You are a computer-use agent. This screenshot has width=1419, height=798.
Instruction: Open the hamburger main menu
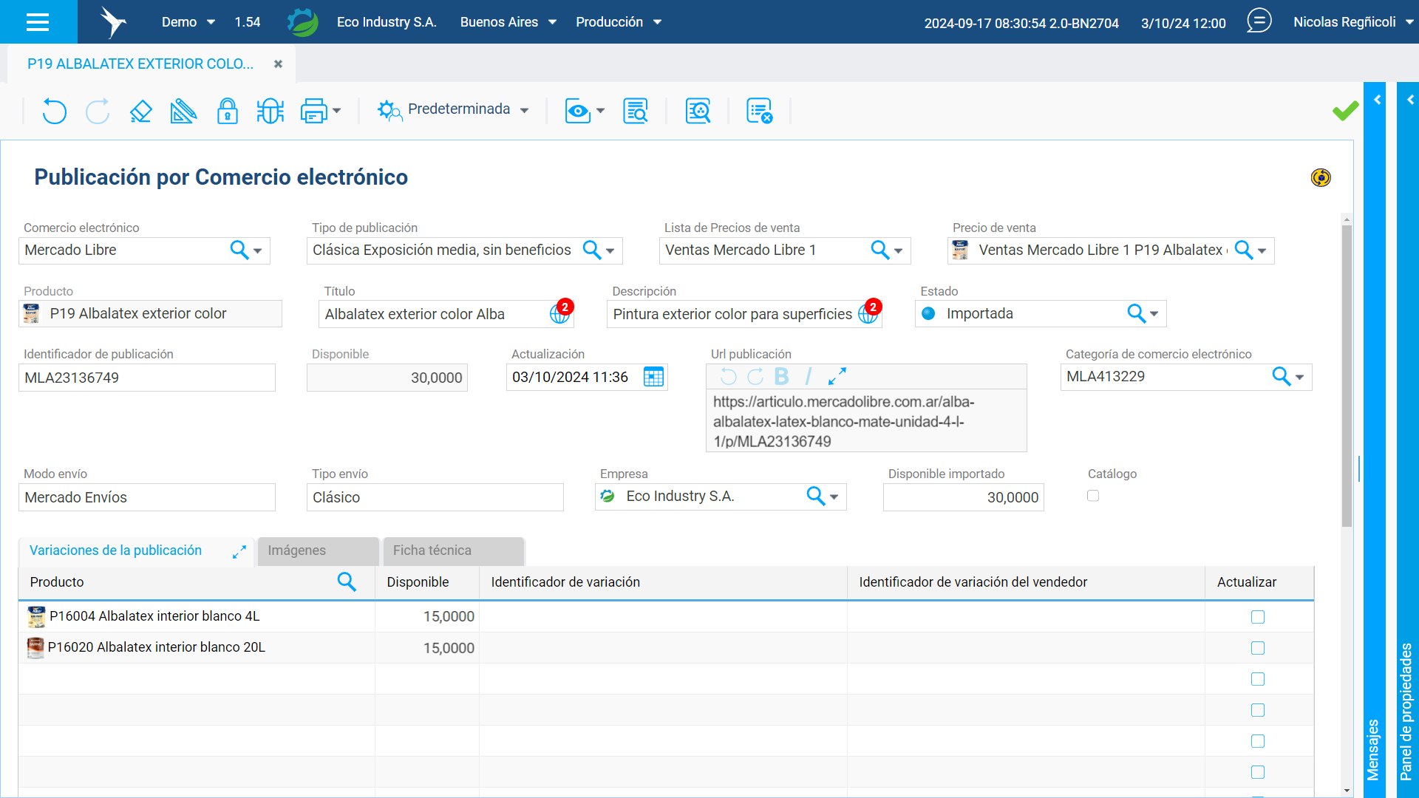click(x=38, y=22)
